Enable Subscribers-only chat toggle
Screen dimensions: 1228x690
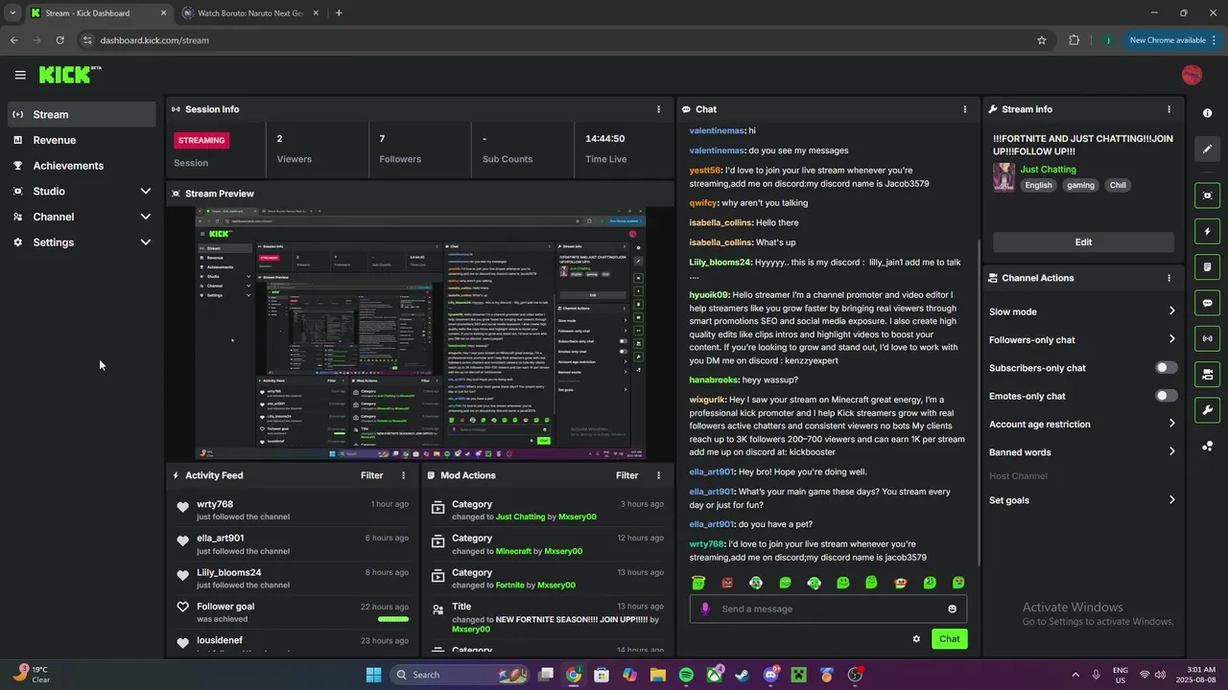pos(1166,368)
